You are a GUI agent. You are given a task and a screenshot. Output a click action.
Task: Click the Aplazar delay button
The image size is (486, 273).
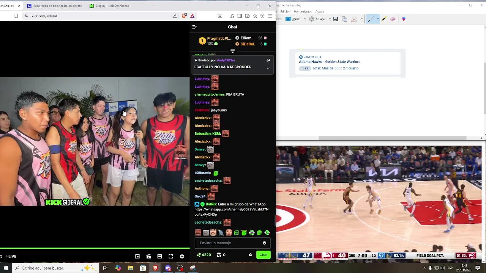pos(317,19)
